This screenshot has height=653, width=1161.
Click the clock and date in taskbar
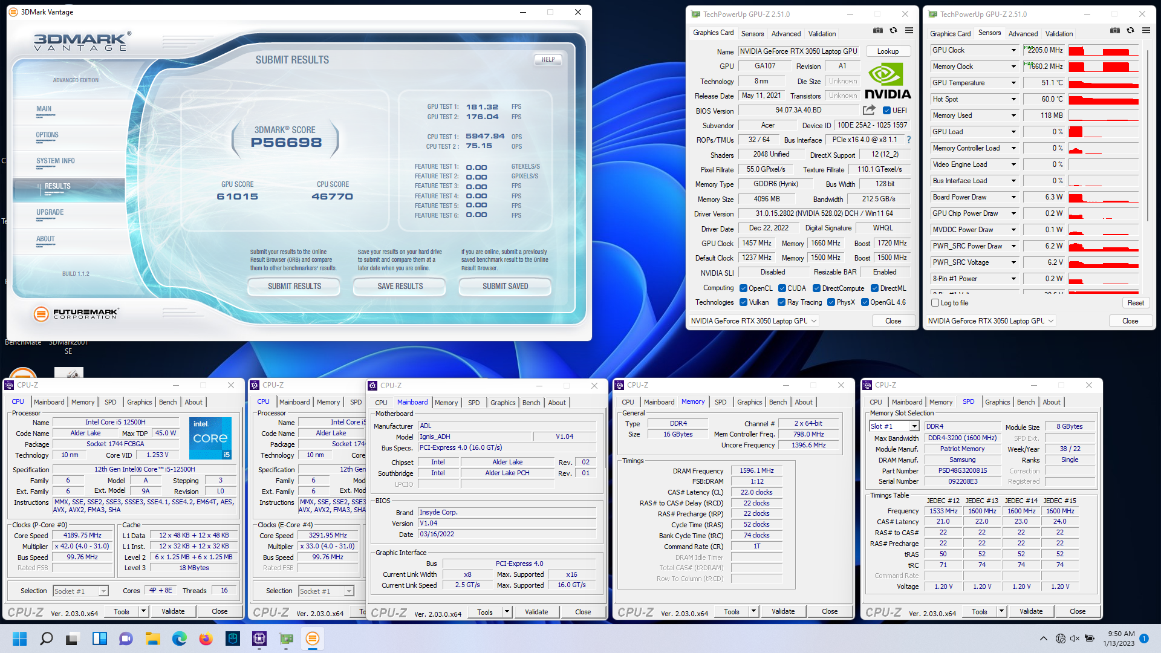pyautogui.click(x=1118, y=638)
